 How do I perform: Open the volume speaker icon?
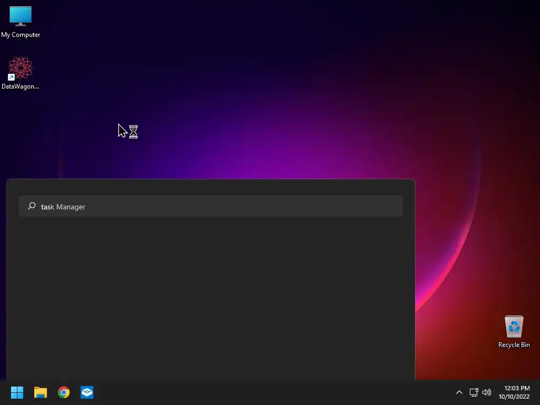pyautogui.click(x=487, y=392)
